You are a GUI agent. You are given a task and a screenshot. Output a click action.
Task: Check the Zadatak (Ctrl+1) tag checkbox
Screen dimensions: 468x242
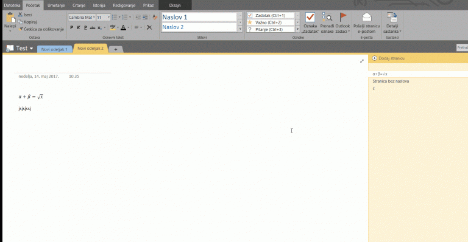click(250, 15)
